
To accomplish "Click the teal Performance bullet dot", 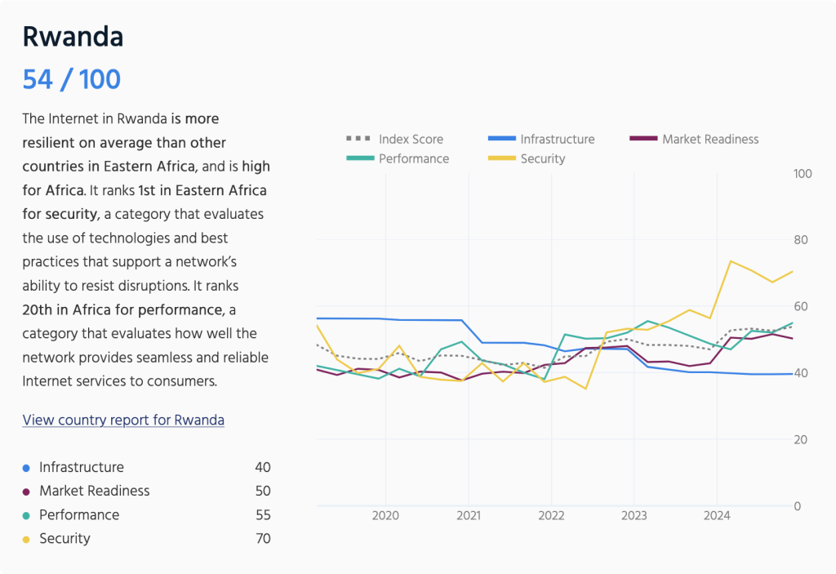I will click(26, 515).
